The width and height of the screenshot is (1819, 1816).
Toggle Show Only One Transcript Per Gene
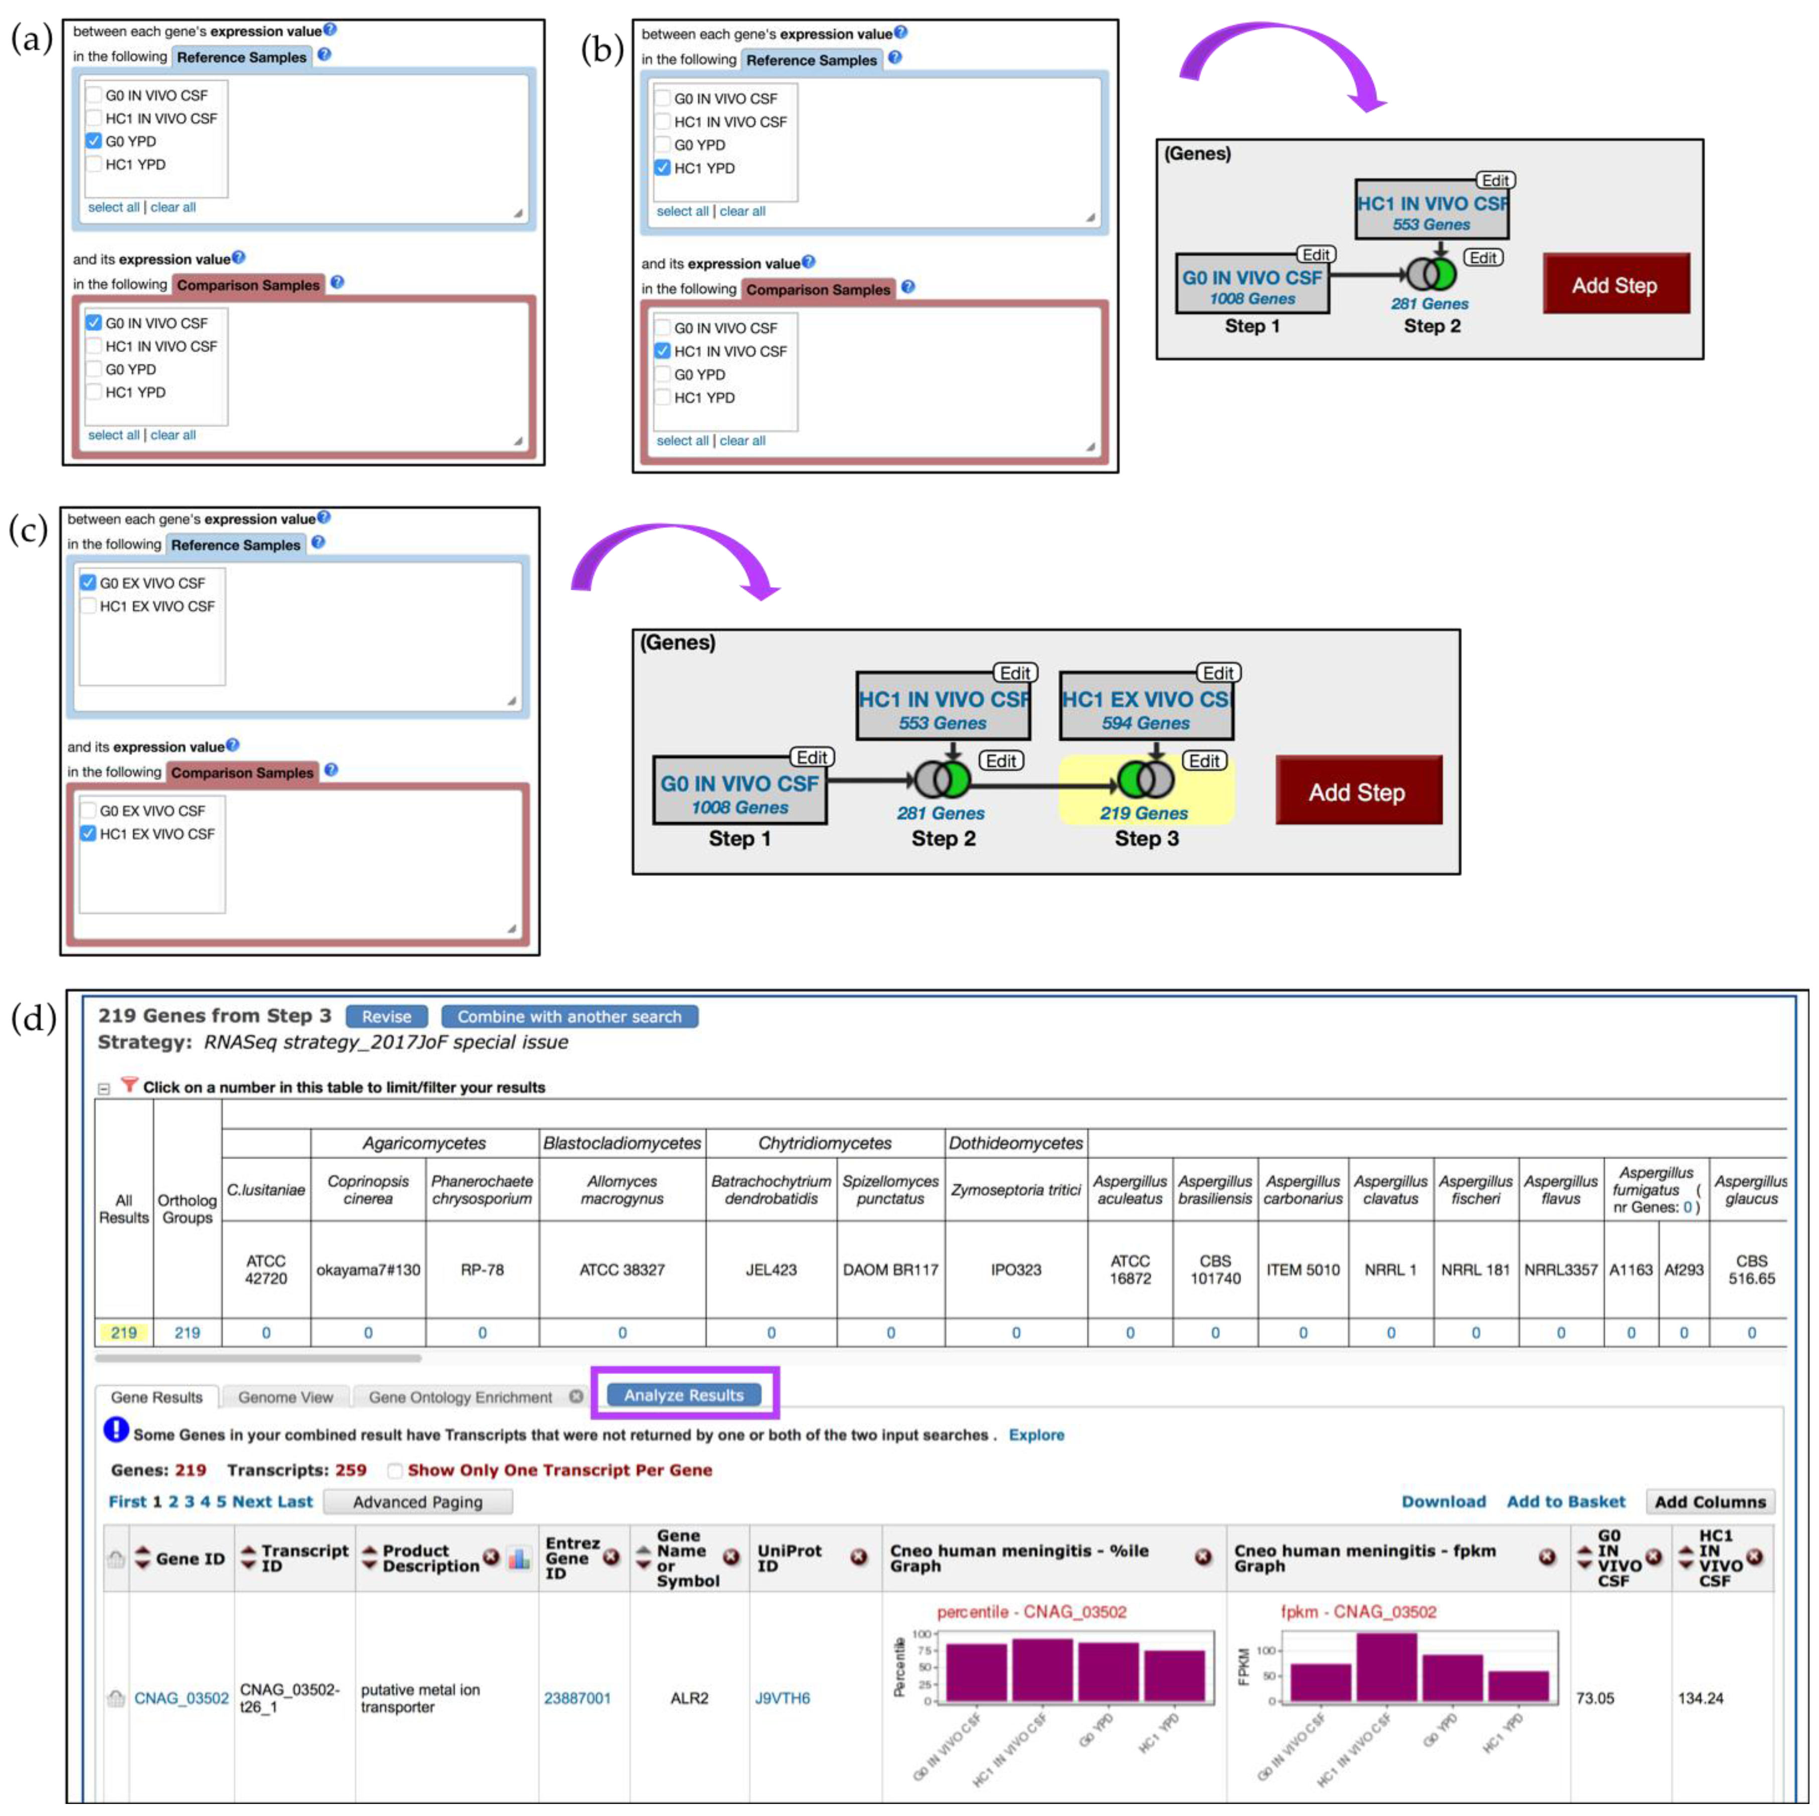tap(396, 1471)
